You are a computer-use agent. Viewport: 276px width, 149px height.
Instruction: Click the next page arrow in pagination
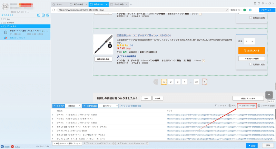pyautogui.click(x=205, y=82)
